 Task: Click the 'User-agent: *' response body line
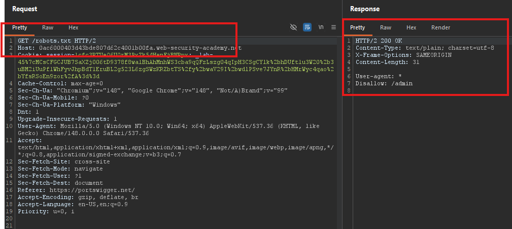379,77
